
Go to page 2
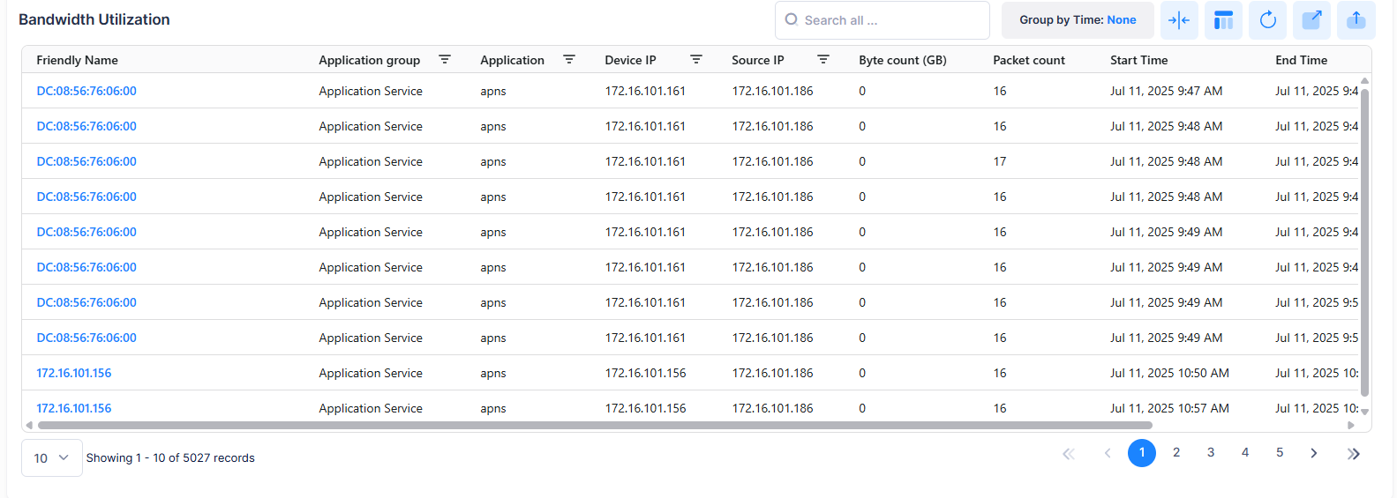pyautogui.click(x=1176, y=453)
